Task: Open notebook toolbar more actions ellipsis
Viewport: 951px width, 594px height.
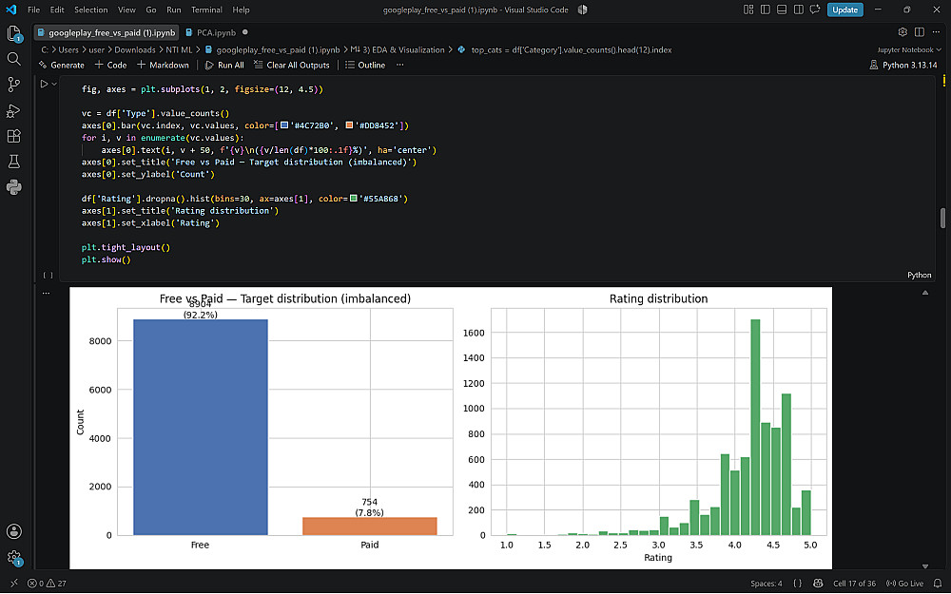Action: pyautogui.click(x=399, y=65)
